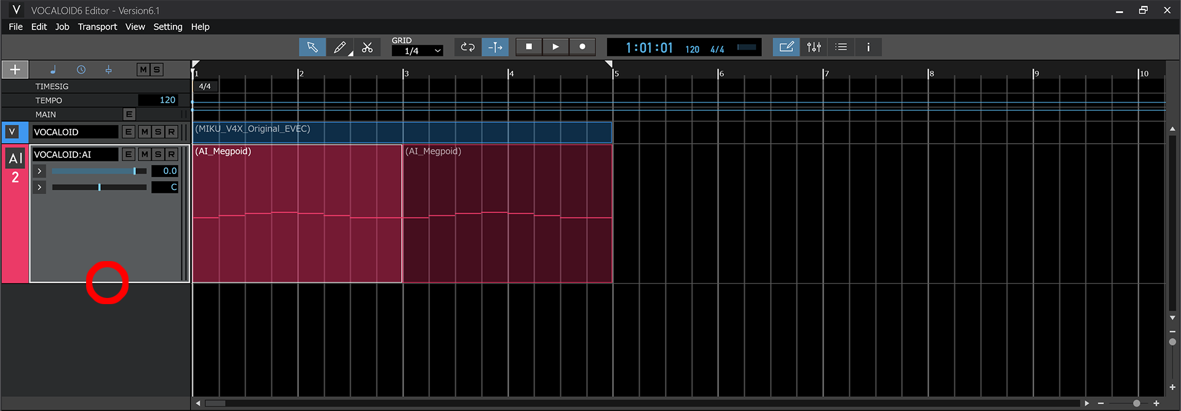Select the second AI_Megpoid part

click(x=507, y=214)
